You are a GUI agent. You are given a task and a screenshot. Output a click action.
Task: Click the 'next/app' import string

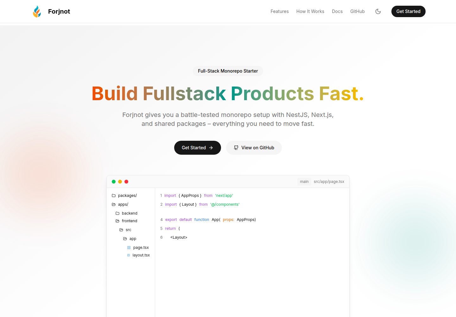224,196
